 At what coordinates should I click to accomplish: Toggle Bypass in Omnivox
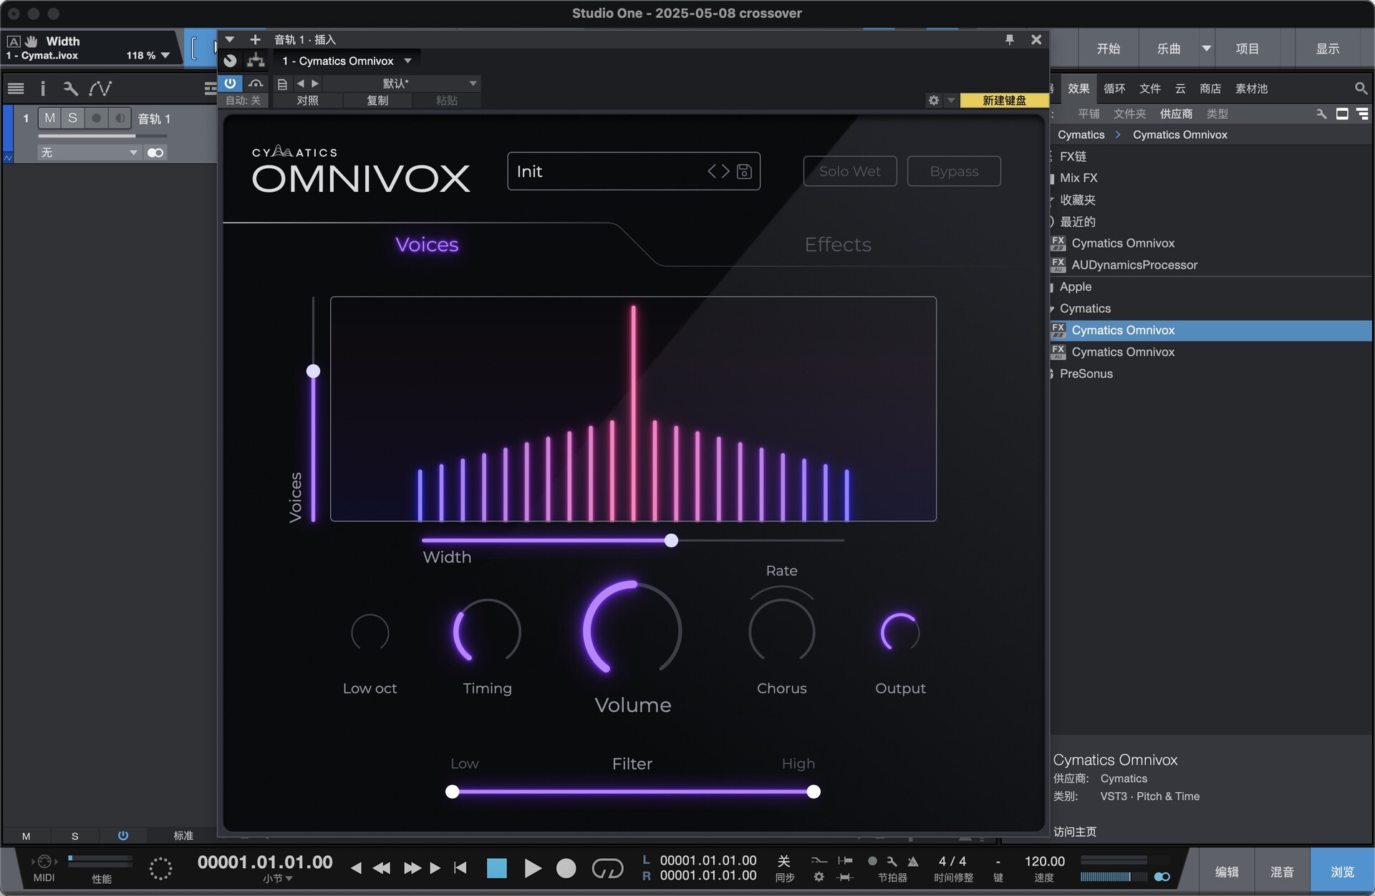point(954,171)
